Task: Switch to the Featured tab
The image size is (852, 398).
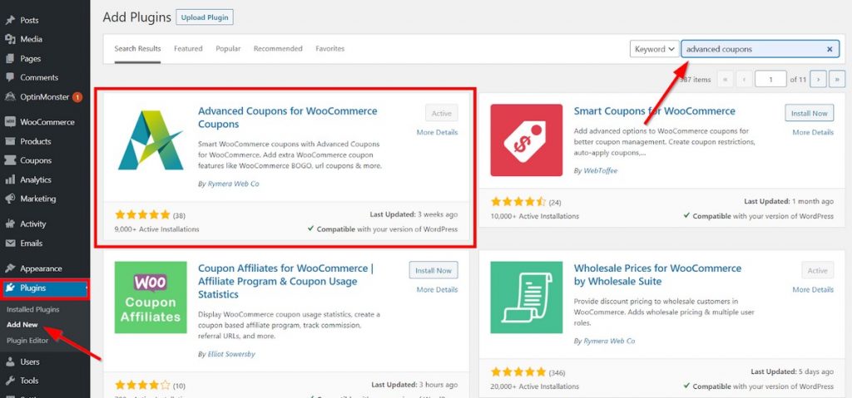Action: (188, 48)
